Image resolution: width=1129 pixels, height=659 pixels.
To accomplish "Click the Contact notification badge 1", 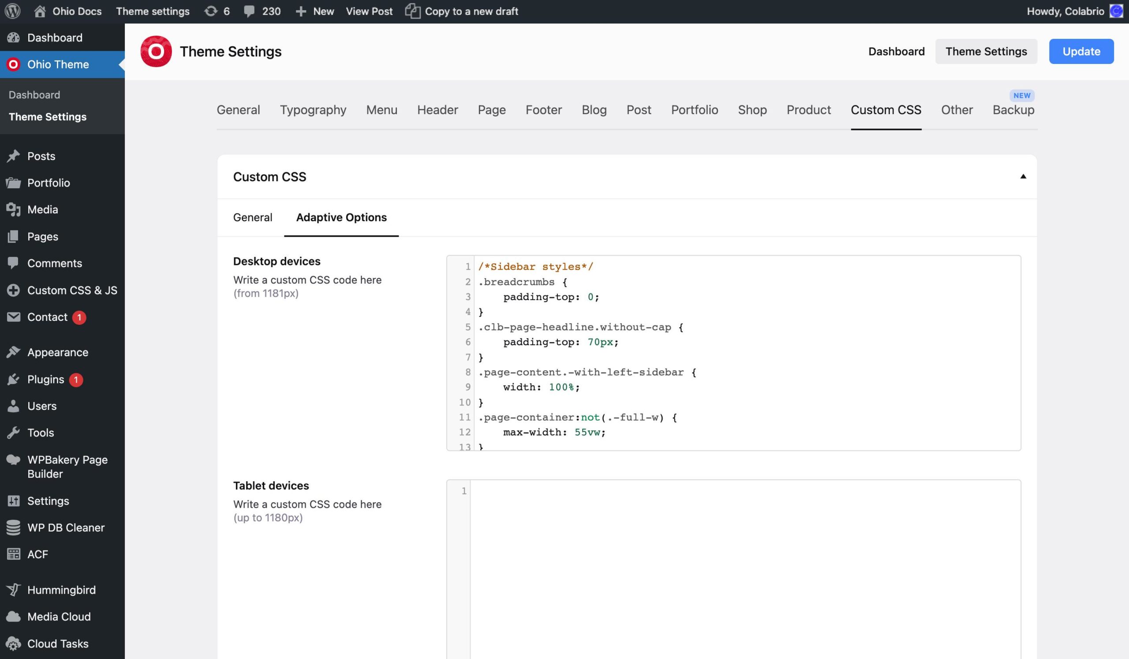I will [x=79, y=317].
